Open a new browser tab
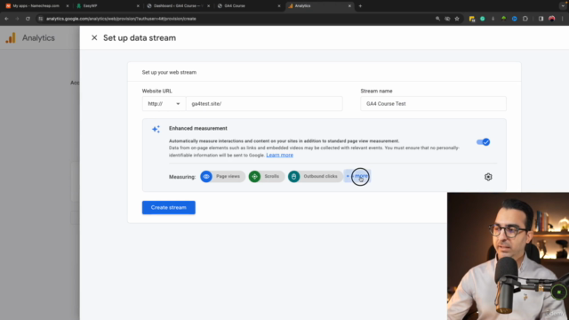This screenshot has height=320, width=569. pyautogui.click(x=360, y=6)
